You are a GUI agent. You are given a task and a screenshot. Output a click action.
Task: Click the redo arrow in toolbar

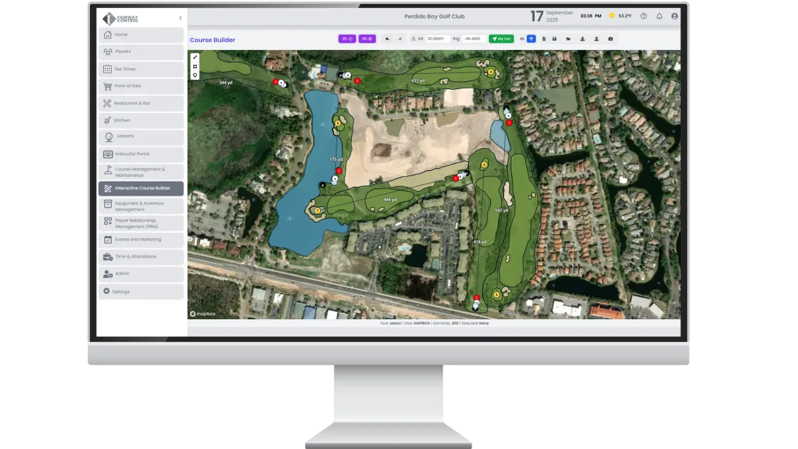click(400, 39)
